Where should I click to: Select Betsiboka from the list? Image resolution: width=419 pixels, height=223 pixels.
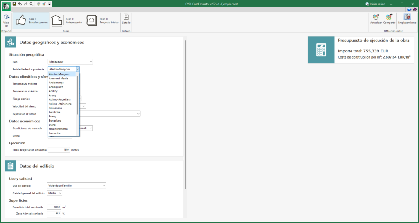coord(62,112)
